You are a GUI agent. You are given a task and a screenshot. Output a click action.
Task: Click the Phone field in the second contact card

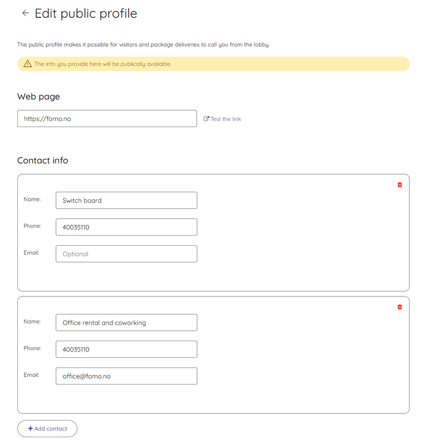(x=126, y=350)
